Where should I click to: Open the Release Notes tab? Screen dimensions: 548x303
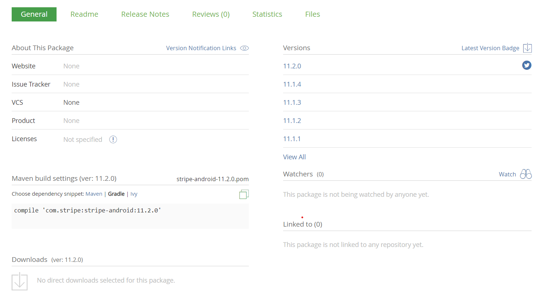tap(145, 14)
